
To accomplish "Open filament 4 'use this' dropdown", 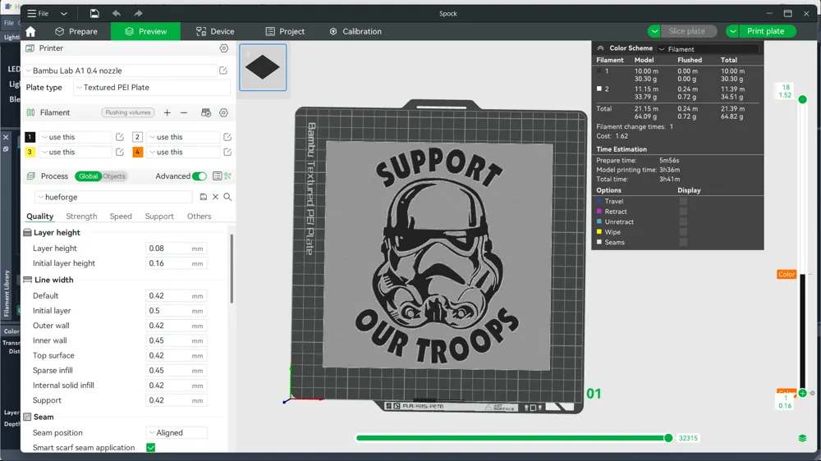I will pyautogui.click(x=183, y=153).
